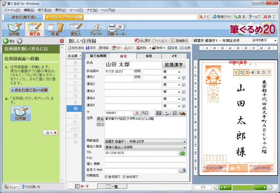280x193 pixels.
Task: Click 拡張 in address toolbar
Action: point(172,48)
